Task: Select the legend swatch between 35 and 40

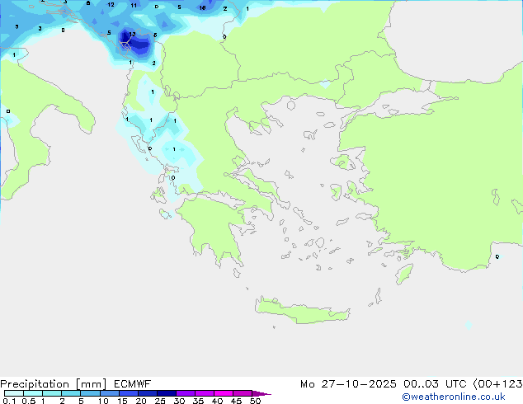Action: tap(205, 393)
